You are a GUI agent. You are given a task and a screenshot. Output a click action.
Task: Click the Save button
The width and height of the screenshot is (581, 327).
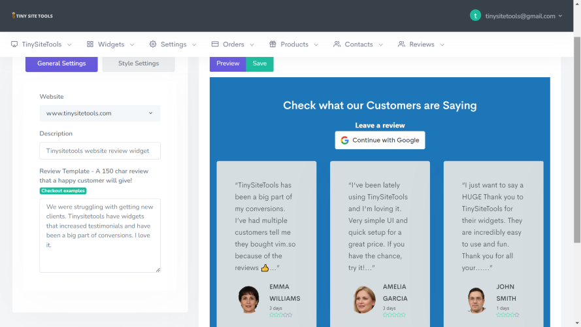click(x=259, y=63)
